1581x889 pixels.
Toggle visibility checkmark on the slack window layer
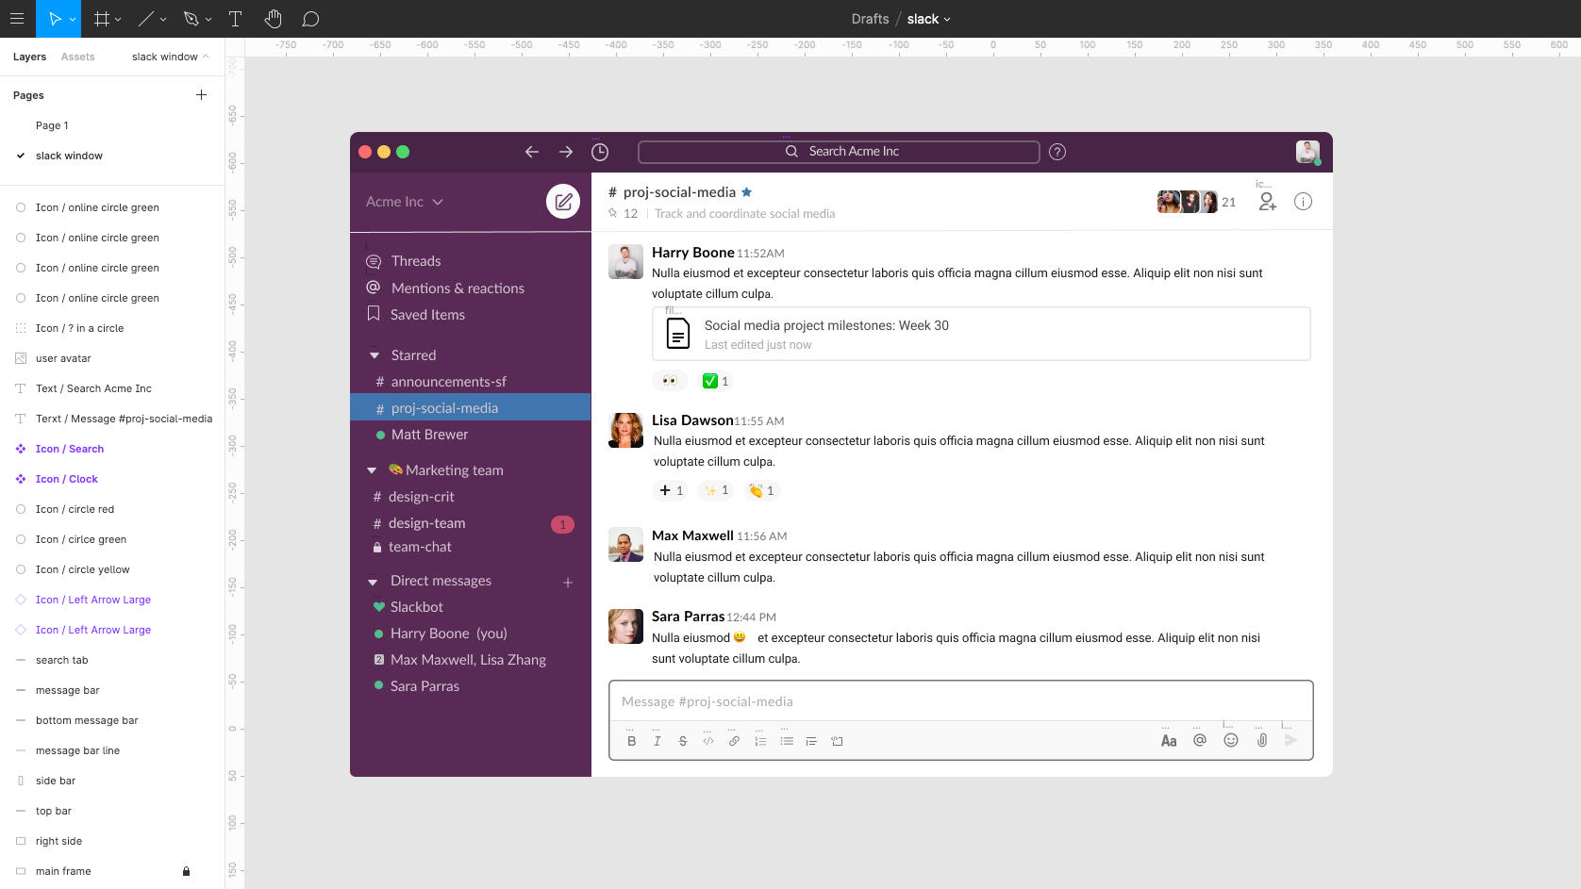[x=21, y=156]
